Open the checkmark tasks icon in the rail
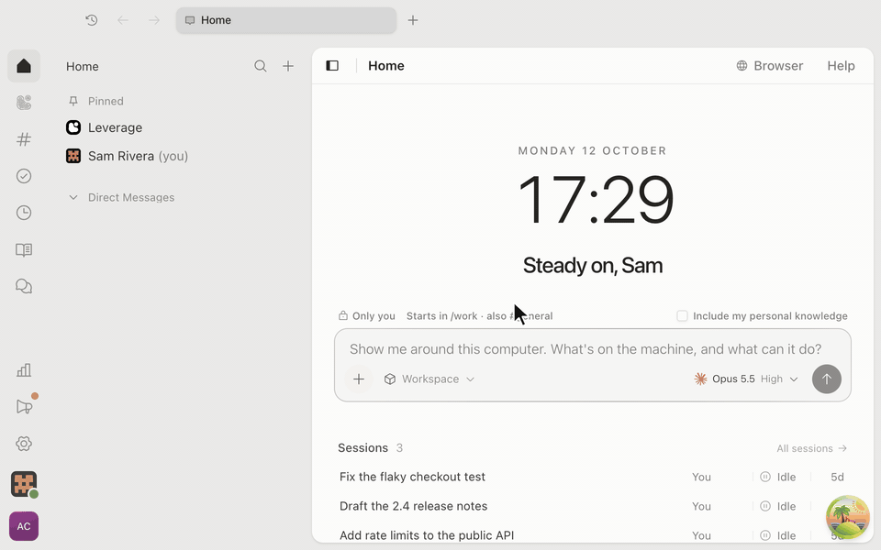This screenshot has width=881, height=550. (24, 176)
